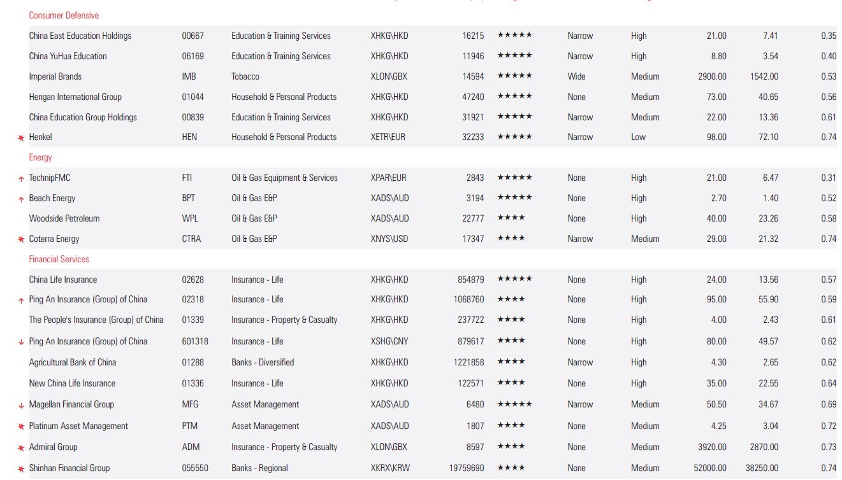Select the Tobacco industry cell
This screenshot has height=480, width=842.
click(x=245, y=76)
